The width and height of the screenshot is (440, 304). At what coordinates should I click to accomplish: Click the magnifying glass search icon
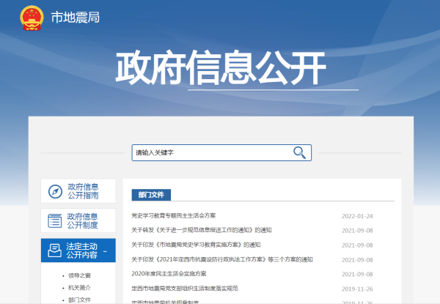[x=299, y=152]
